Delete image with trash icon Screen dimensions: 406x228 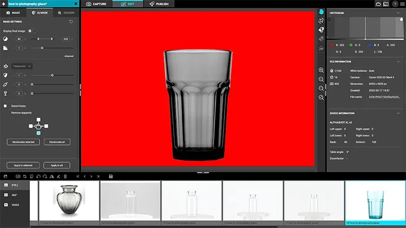(x=65, y=176)
